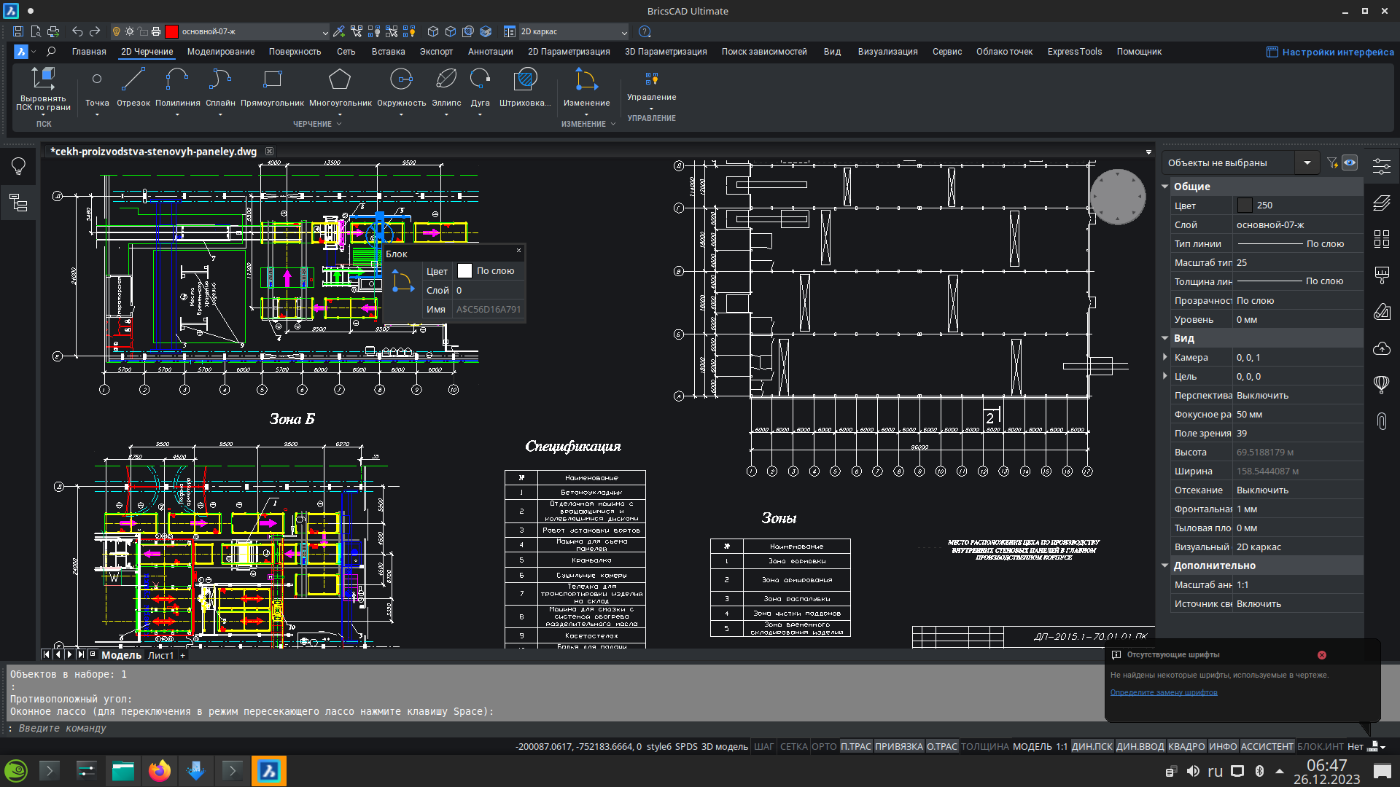Viewport: 1400px width, 787px height.
Task: Click the Rectangle tool icon
Action: (272, 79)
